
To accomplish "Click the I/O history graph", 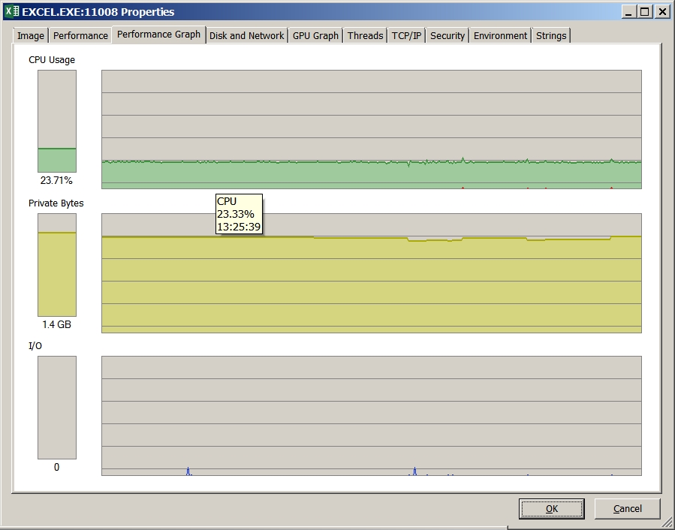I will point(372,415).
